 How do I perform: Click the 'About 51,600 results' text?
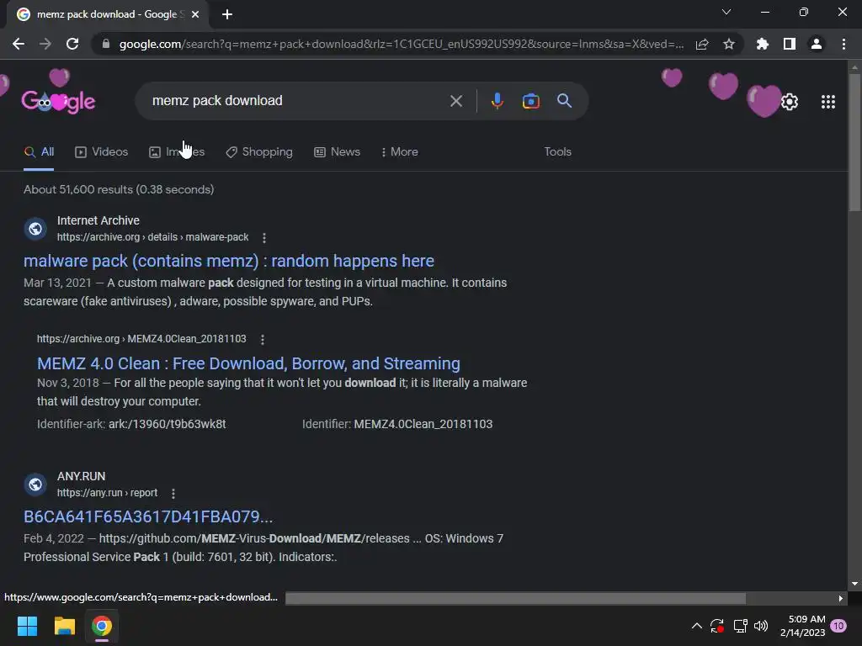[119, 189]
